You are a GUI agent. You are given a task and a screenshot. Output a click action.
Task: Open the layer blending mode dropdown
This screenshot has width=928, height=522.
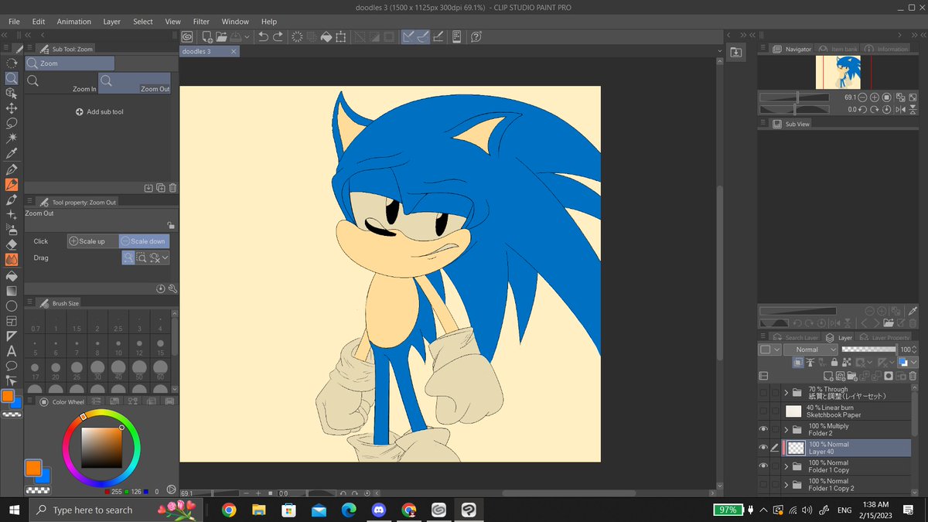[x=810, y=349]
